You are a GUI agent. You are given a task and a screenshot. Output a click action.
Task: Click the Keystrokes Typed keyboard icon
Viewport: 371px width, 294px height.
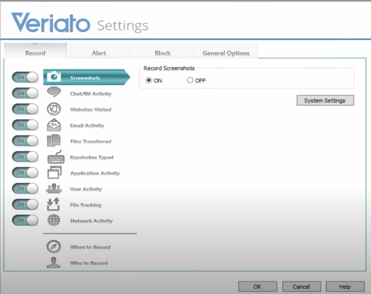click(x=56, y=157)
